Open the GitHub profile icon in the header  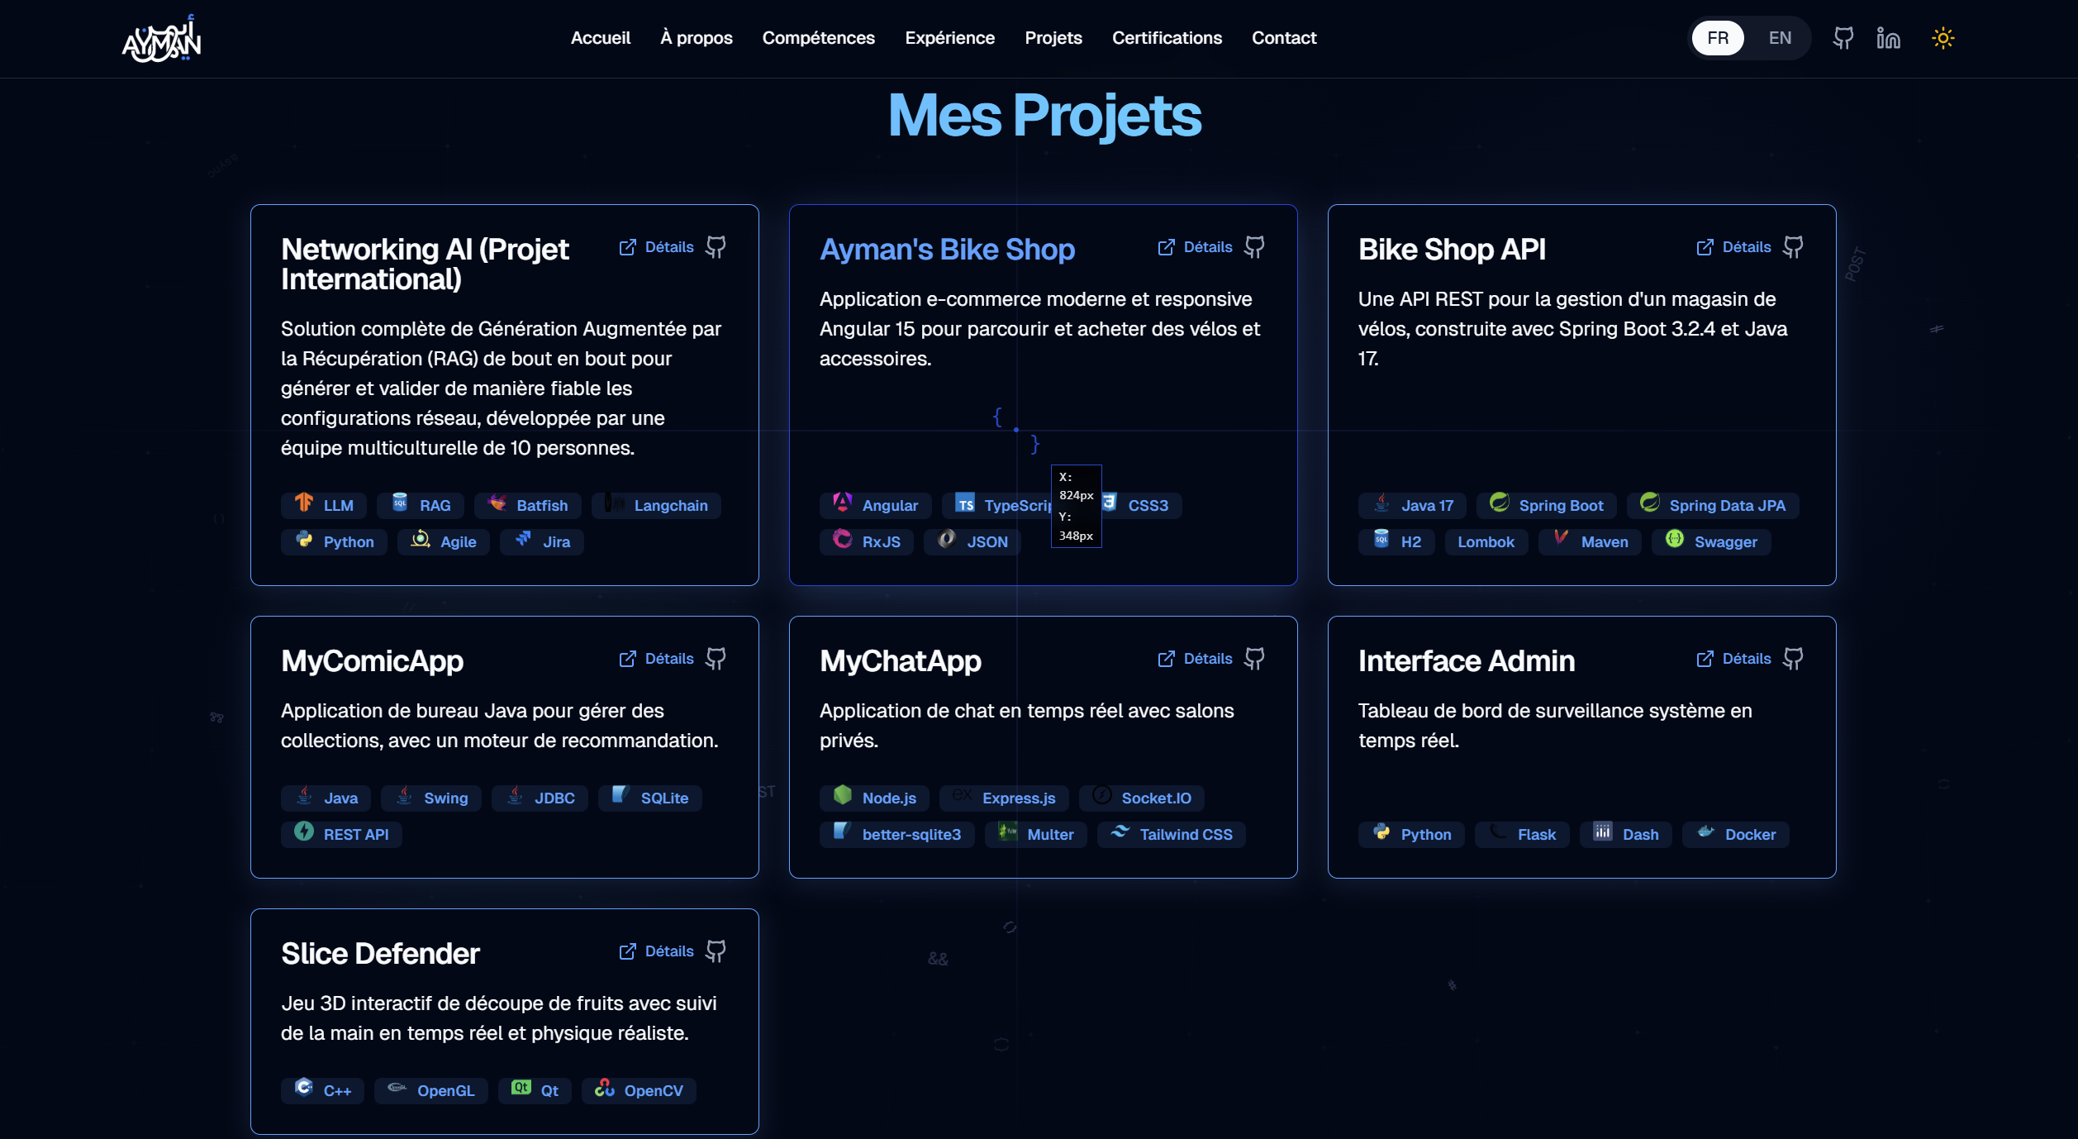click(1843, 37)
